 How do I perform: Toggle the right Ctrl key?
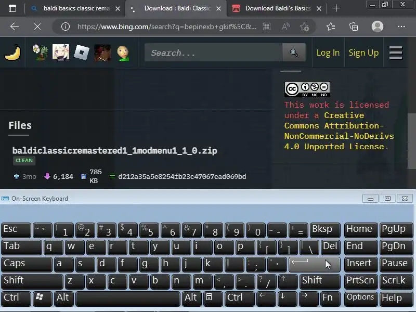pos(239,298)
